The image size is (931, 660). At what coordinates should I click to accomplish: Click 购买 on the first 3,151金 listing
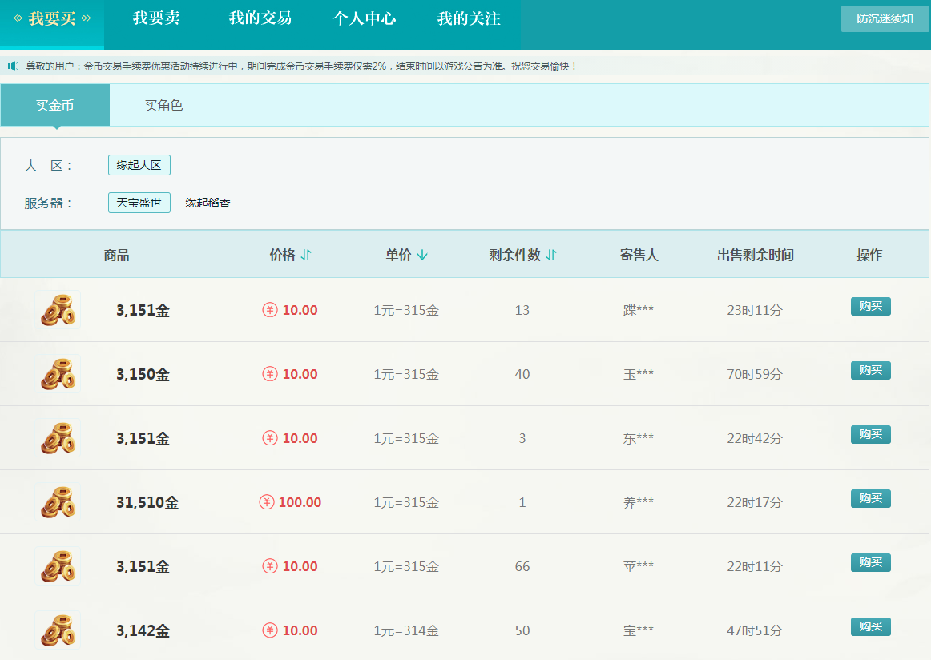(870, 306)
